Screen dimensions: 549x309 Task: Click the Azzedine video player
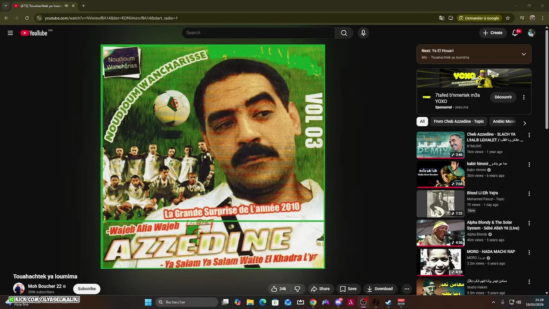point(213,157)
